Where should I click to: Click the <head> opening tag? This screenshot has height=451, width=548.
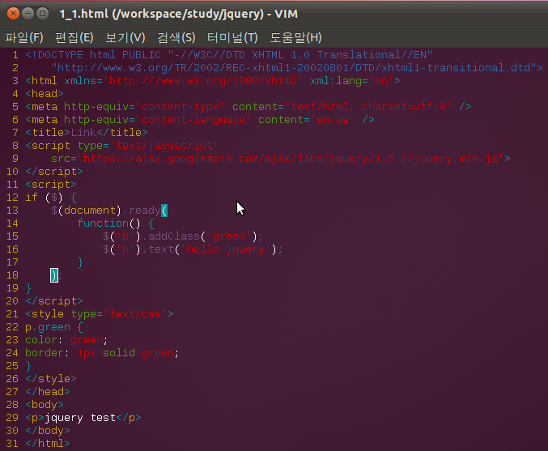click(x=45, y=94)
